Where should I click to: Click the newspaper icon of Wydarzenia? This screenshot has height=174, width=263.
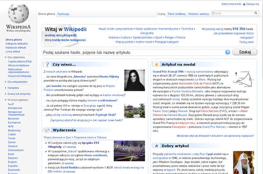click(x=47, y=130)
